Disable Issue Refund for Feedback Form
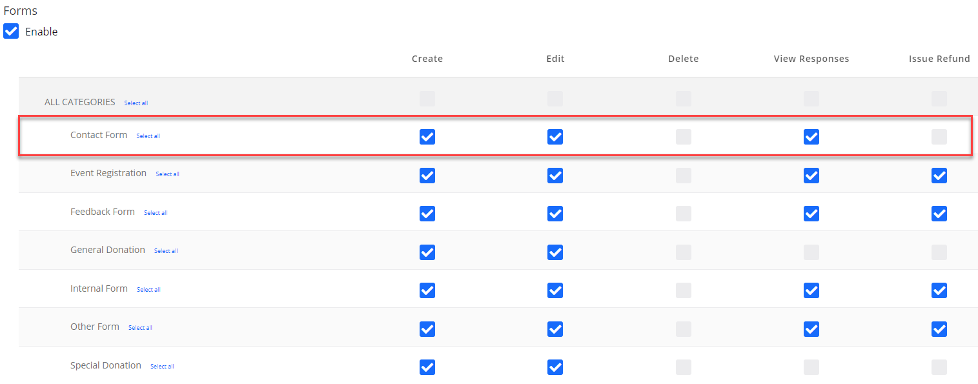978x384 pixels. pyautogui.click(x=939, y=214)
